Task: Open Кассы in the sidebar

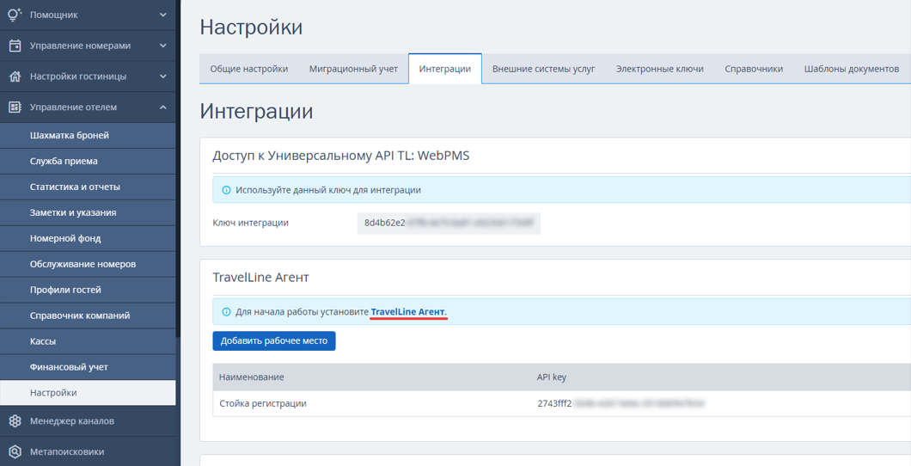Action: 88,341
